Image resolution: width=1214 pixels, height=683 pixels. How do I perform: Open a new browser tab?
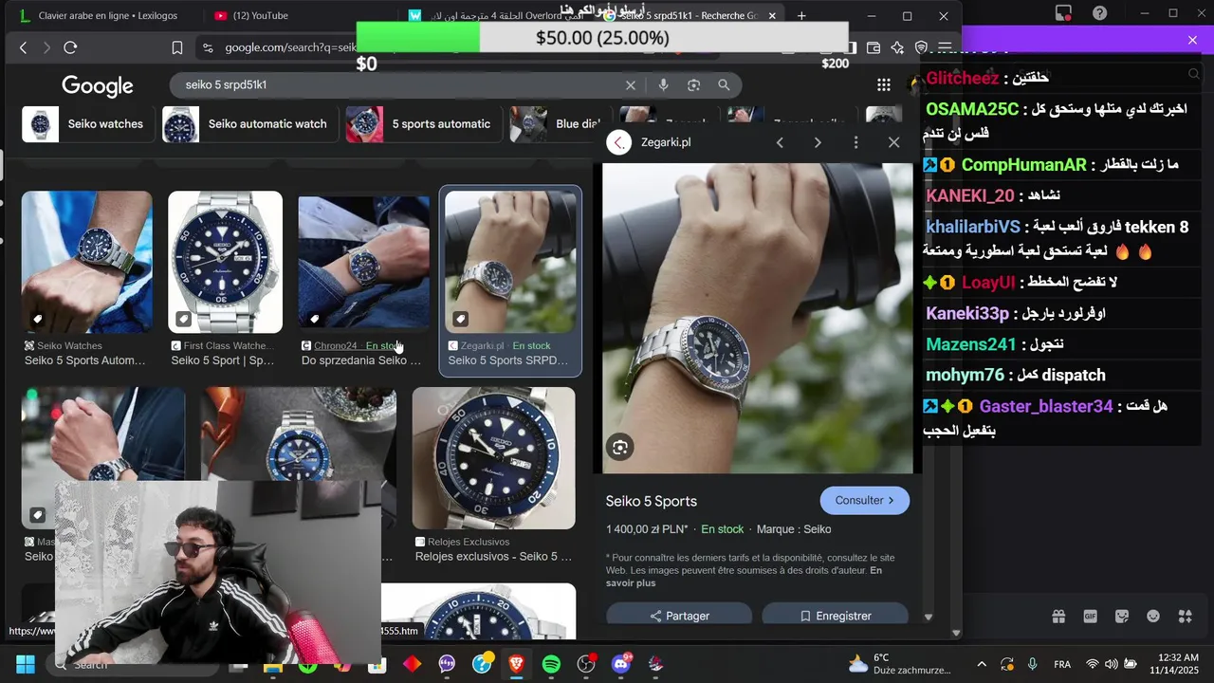click(801, 15)
